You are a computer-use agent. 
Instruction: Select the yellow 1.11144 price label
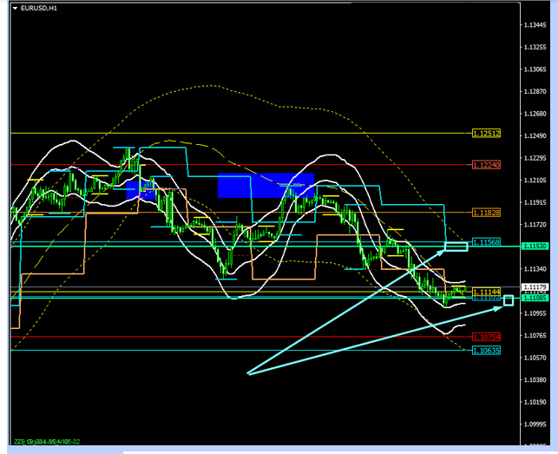point(485,293)
